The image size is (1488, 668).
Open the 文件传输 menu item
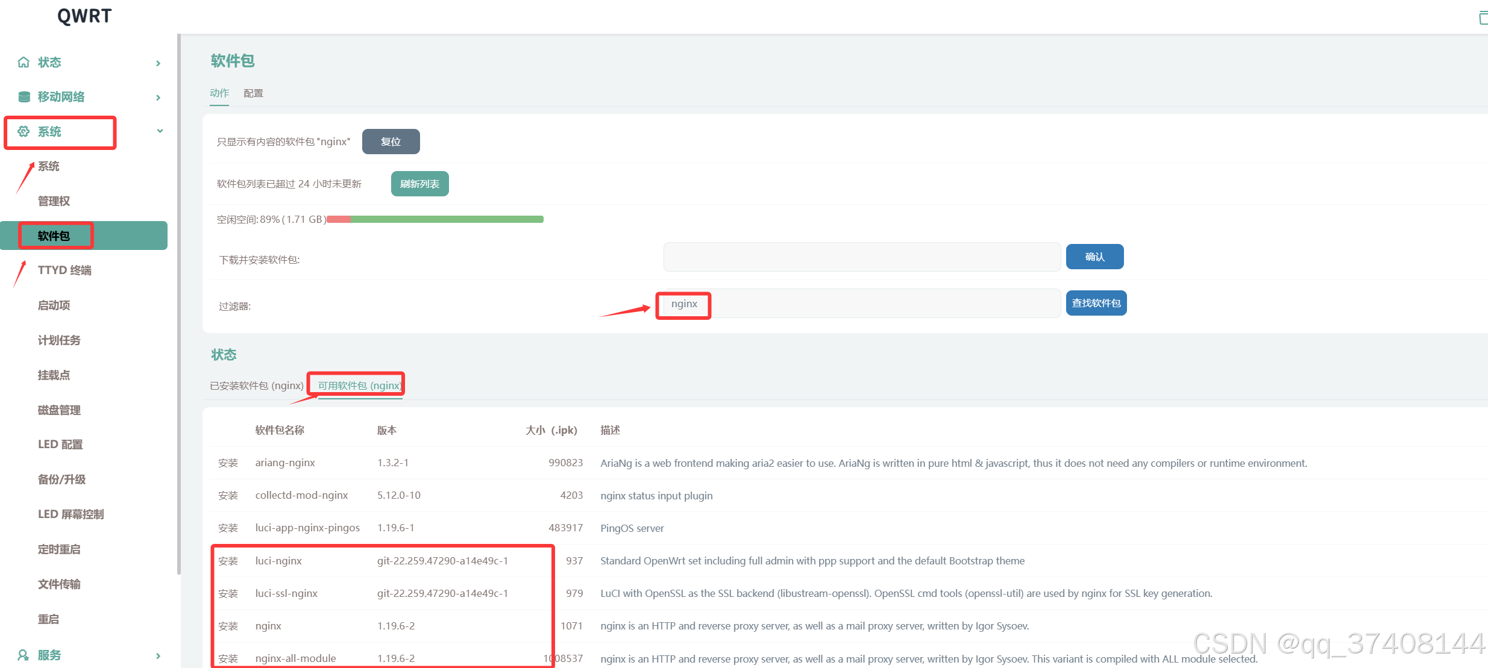click(59, 584)
